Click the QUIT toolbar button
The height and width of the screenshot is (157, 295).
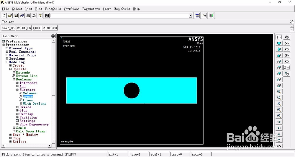pyautogui.click(x=37, y=28)
